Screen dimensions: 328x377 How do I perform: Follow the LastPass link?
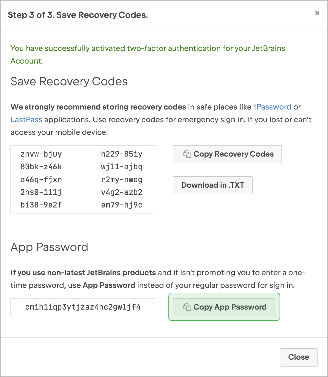click(x=26, y=119)
